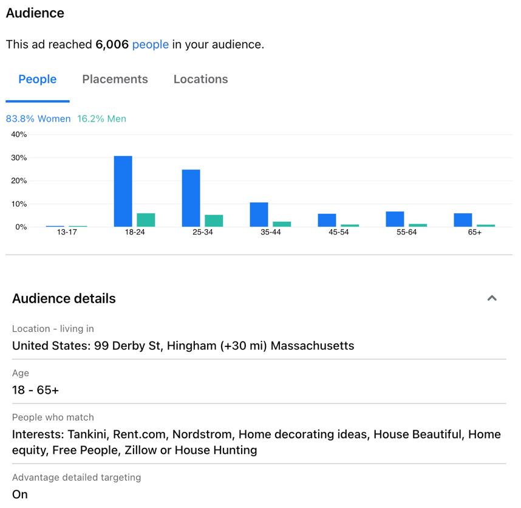Click the 16.2% Men legend label
Image resolution: width=521 pixels, height=508 pixels.
pyautogui.click(x=101, y=118)
